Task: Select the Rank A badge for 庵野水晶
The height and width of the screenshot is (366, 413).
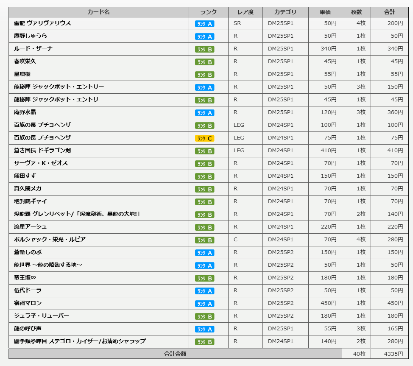Action: pos(205,113)
